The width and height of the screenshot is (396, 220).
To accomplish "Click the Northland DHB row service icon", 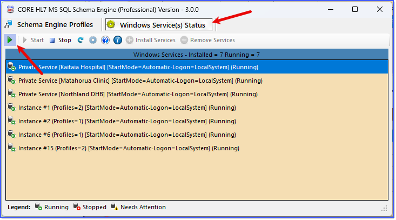I will coord(12,94).
